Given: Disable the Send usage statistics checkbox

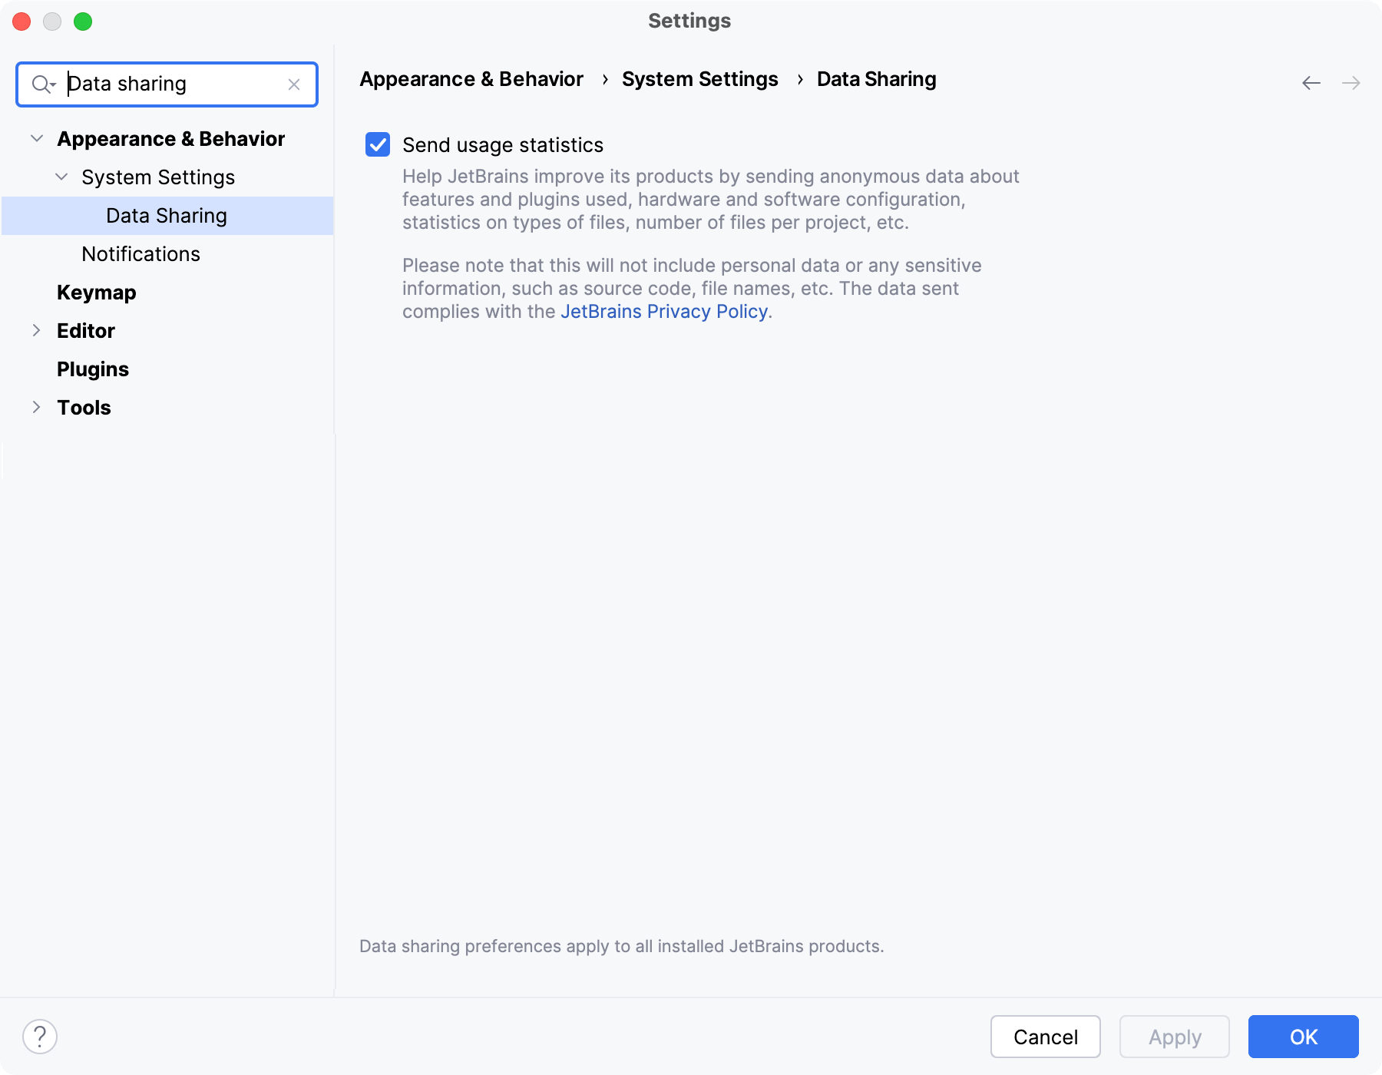Looking at the screenshot, I should tap(377, 145).
